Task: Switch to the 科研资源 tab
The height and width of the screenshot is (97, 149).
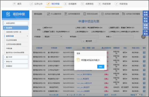Action: coord(104,4)
